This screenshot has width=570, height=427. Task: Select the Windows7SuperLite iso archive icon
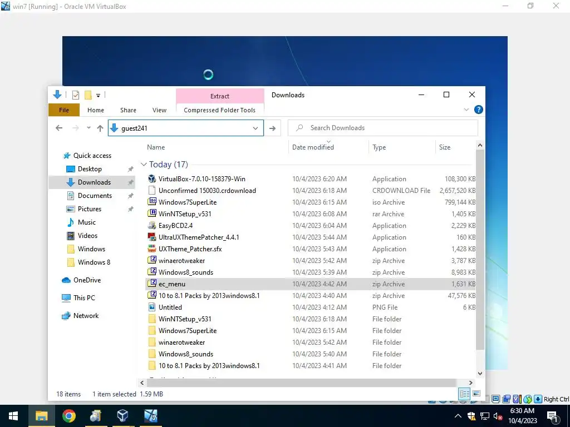pyautogui.click(x=152, y=202)
